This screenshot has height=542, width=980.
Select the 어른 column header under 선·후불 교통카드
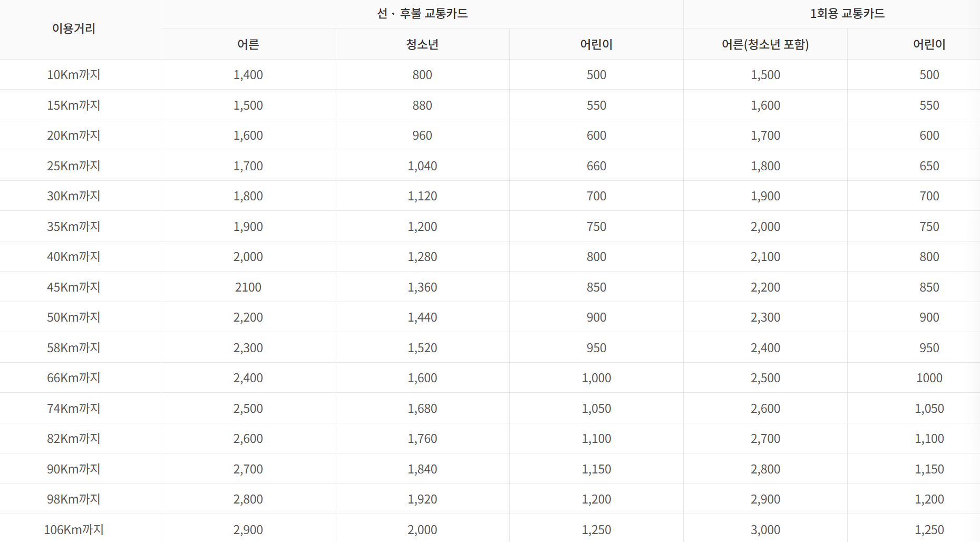coord(248,44)
